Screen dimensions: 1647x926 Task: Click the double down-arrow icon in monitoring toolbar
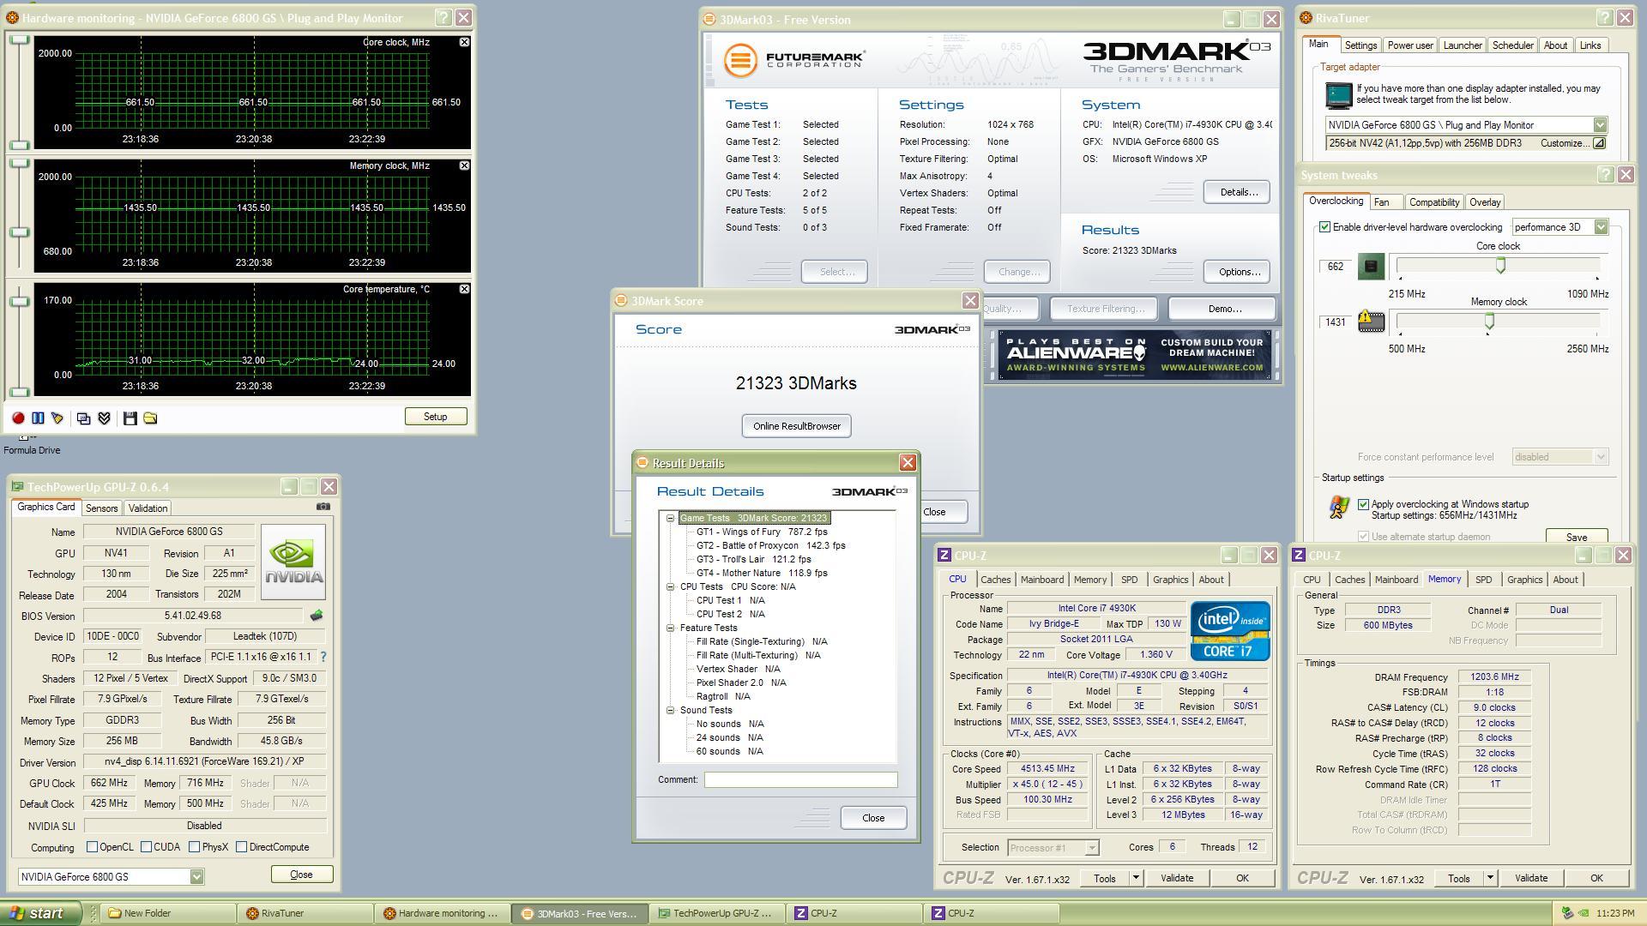pos(104,418)
